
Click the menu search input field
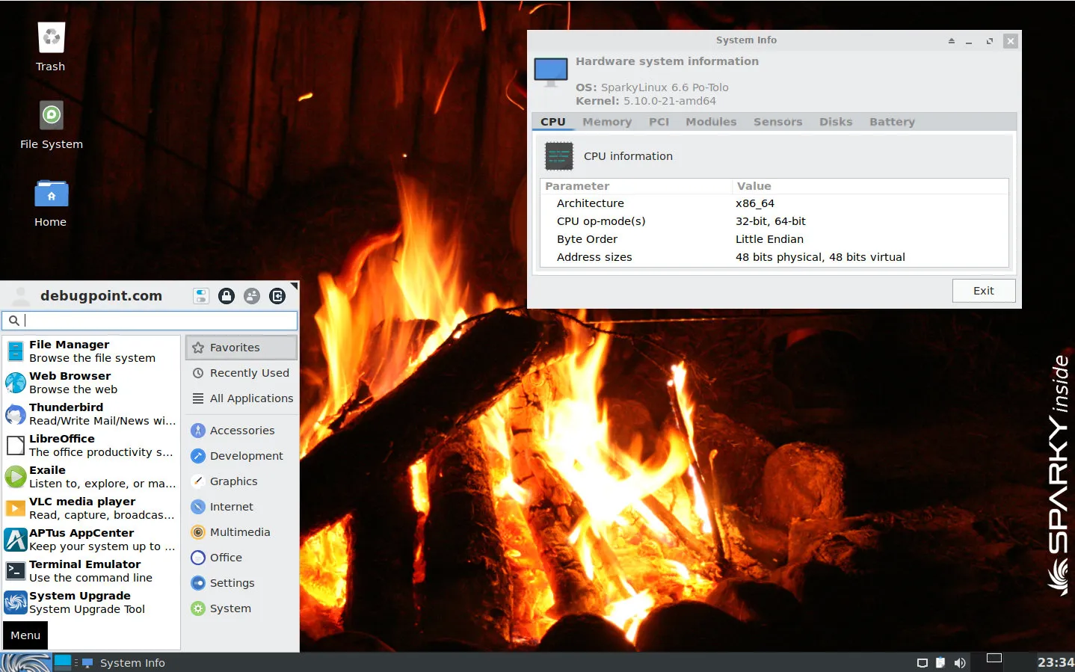pyautogui.click(x=157, y=321)
